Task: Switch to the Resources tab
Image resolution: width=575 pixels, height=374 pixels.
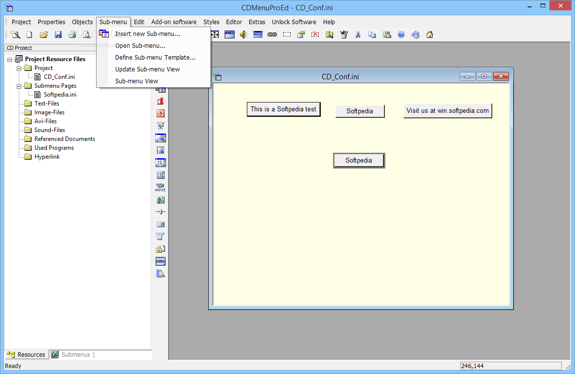Action: point(27,355)
